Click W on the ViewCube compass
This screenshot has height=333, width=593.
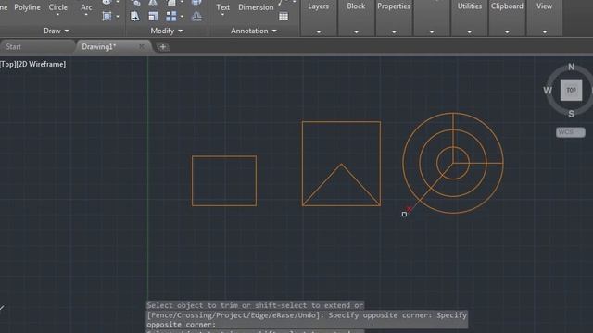pyautogui.click(x=548, y=91)
